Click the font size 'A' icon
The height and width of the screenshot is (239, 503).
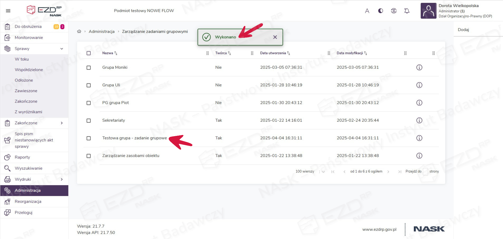[x=367, y=11]
